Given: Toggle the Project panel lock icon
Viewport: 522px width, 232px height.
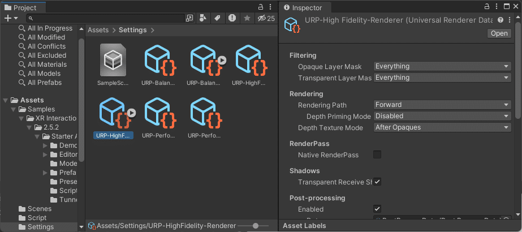Looking at the screenshot, I should point(261,7).
